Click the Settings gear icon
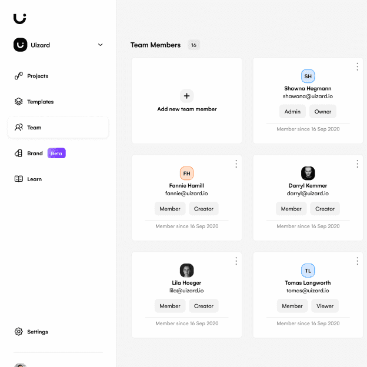This screenshot has height=367, width=367. pos(19,332)
